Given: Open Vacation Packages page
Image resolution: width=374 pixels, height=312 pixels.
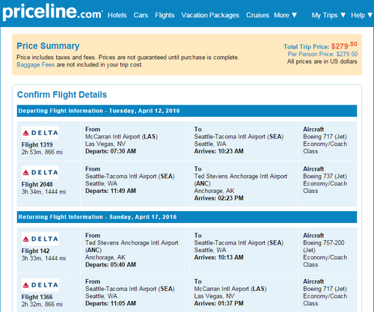Looking at the screenshot, I should pos(210,15).
